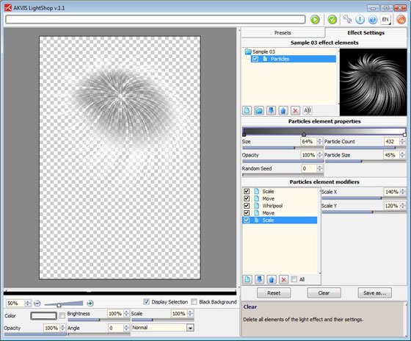411x341 pixels.
Task: Apply the result with the green checkmark button
Action: point(332,19)
